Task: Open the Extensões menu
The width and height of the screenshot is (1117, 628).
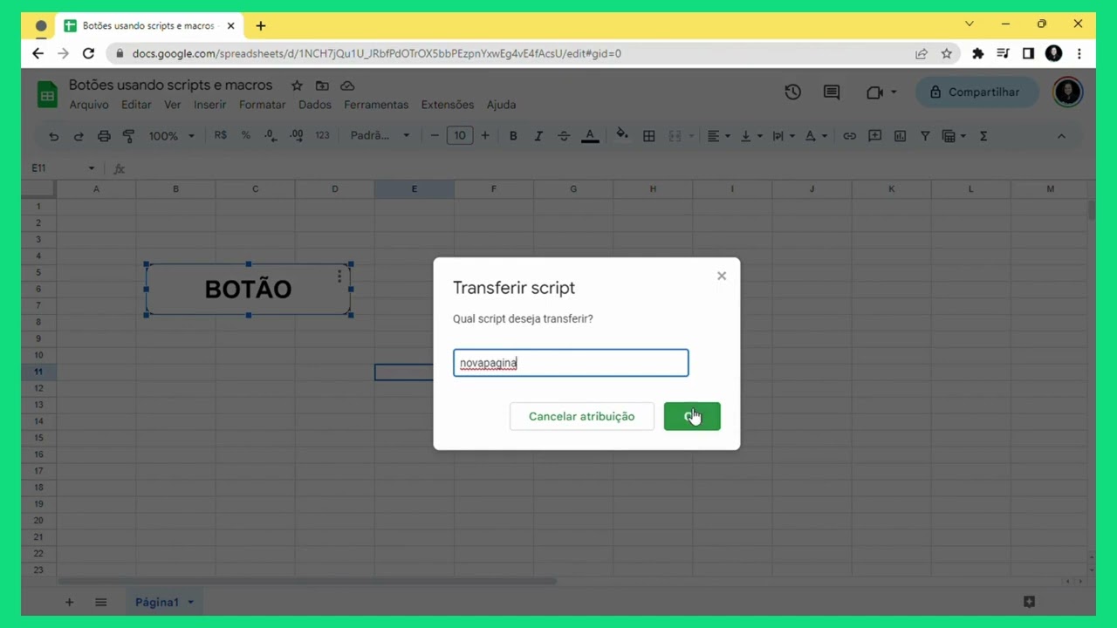Action: click(x=448, y=105)
